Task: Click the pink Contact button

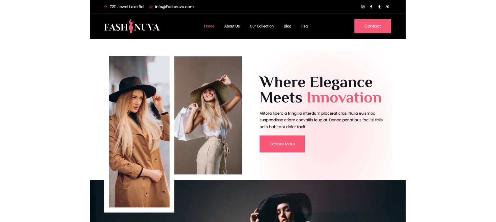Action: point(373,26)
